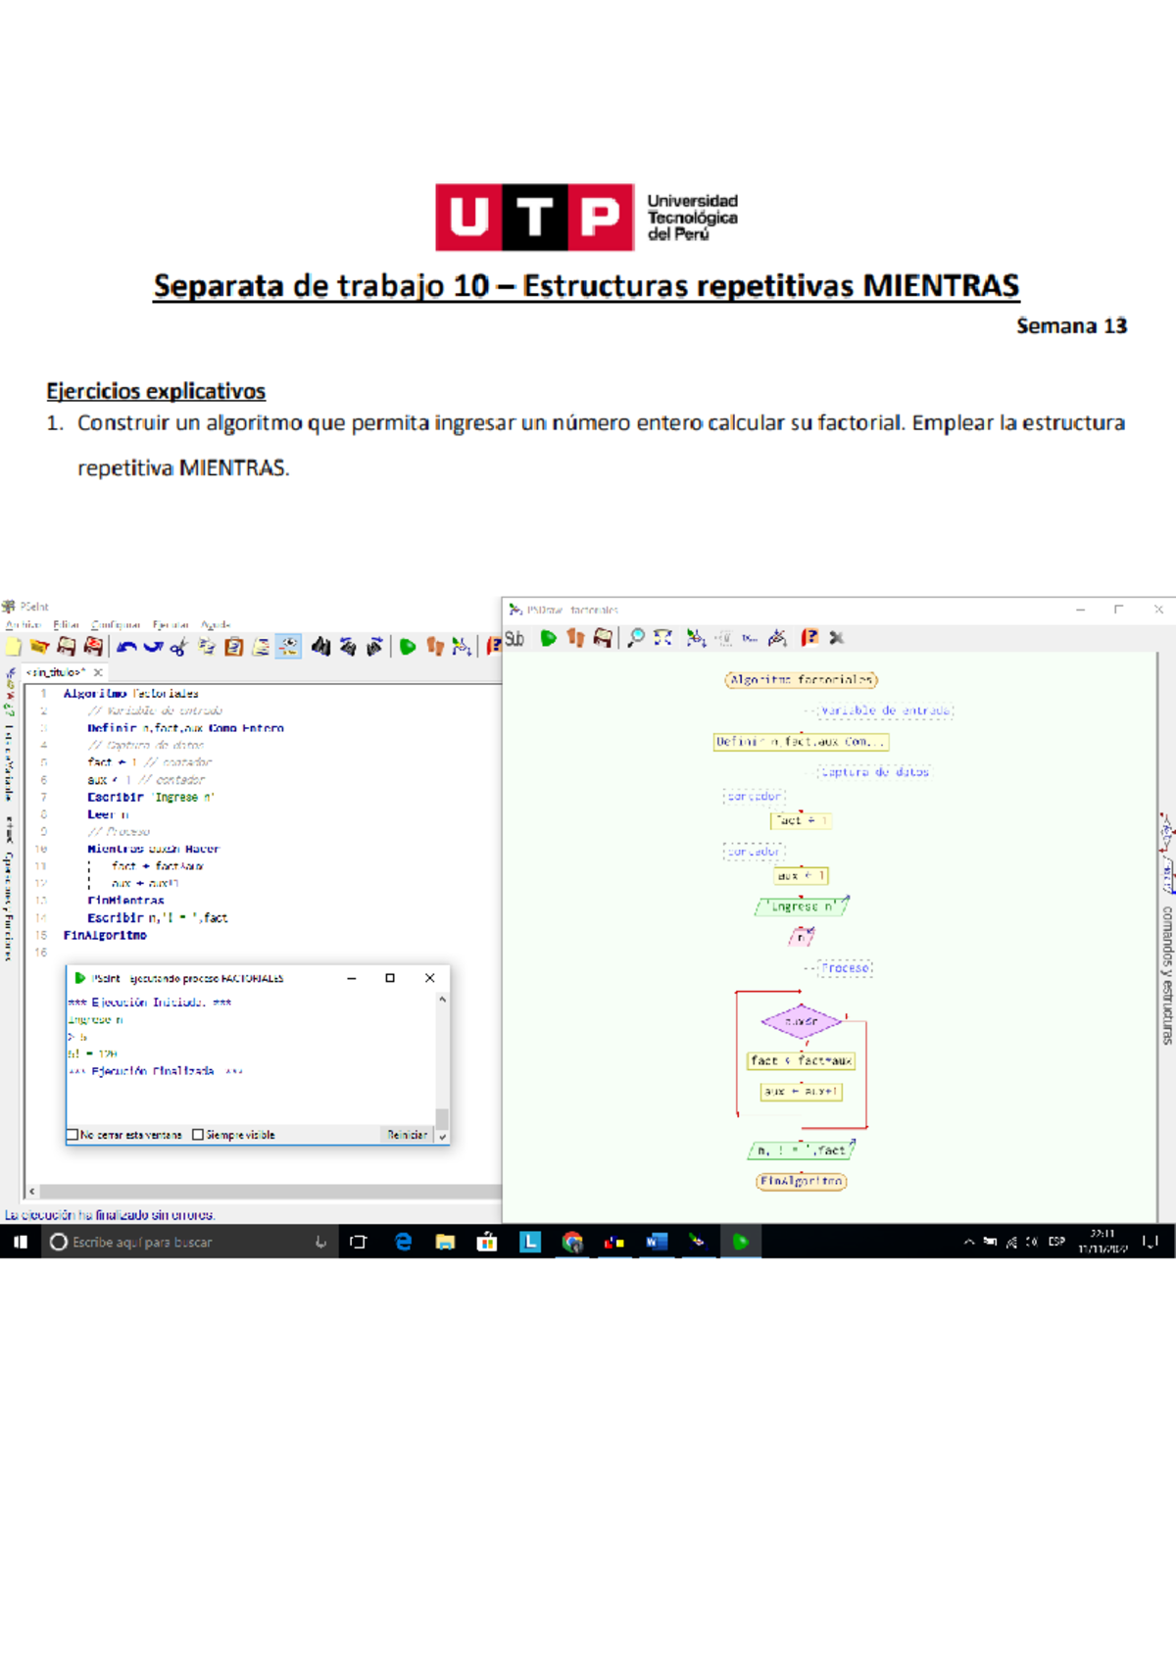Click the step-by-step footprints icon in PSeInt
The width and height of the screenshot is (1176, 1664).
coord(435,647)
